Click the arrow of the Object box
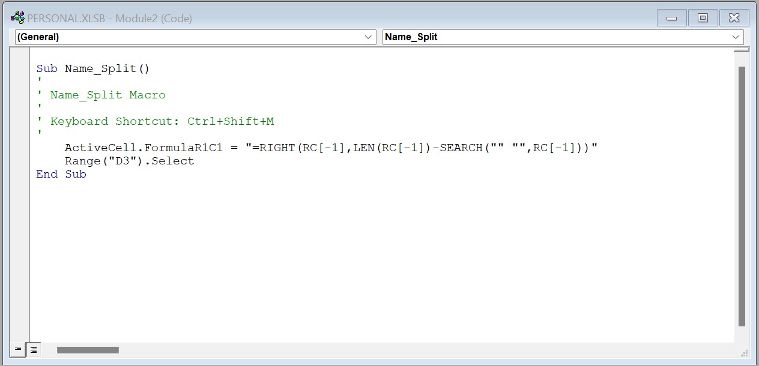Viewport: 759px width, 366px height. point(369,37)
